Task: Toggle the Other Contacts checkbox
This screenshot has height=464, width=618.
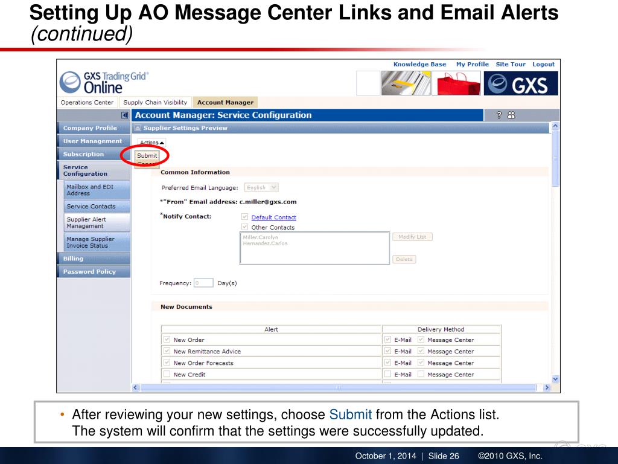Action: (x=245, y=227)
